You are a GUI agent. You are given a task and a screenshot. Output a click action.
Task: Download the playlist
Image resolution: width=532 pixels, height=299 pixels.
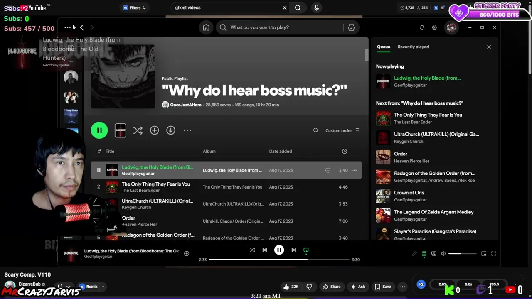pyautogui.click(x=171, y=130)
